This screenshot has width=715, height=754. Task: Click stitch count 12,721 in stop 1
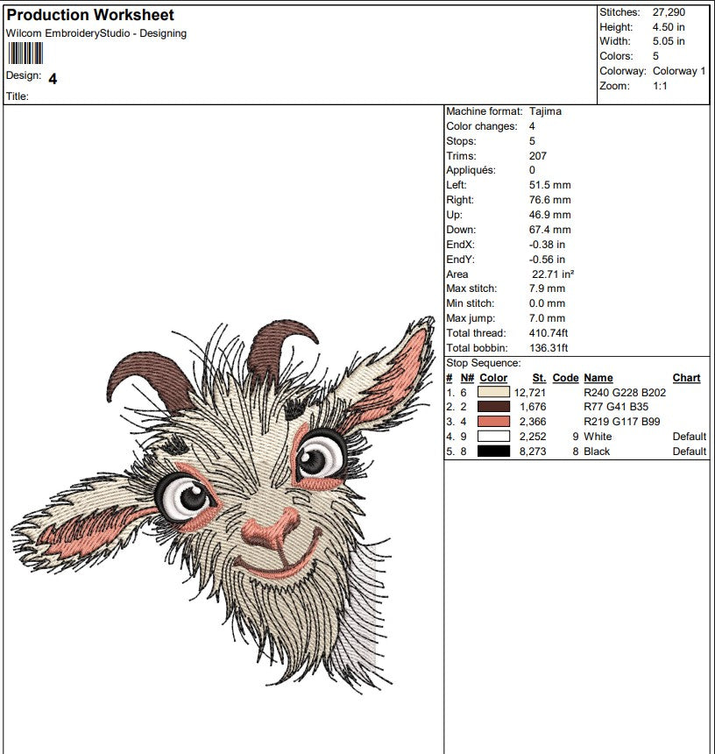point(530,393)
